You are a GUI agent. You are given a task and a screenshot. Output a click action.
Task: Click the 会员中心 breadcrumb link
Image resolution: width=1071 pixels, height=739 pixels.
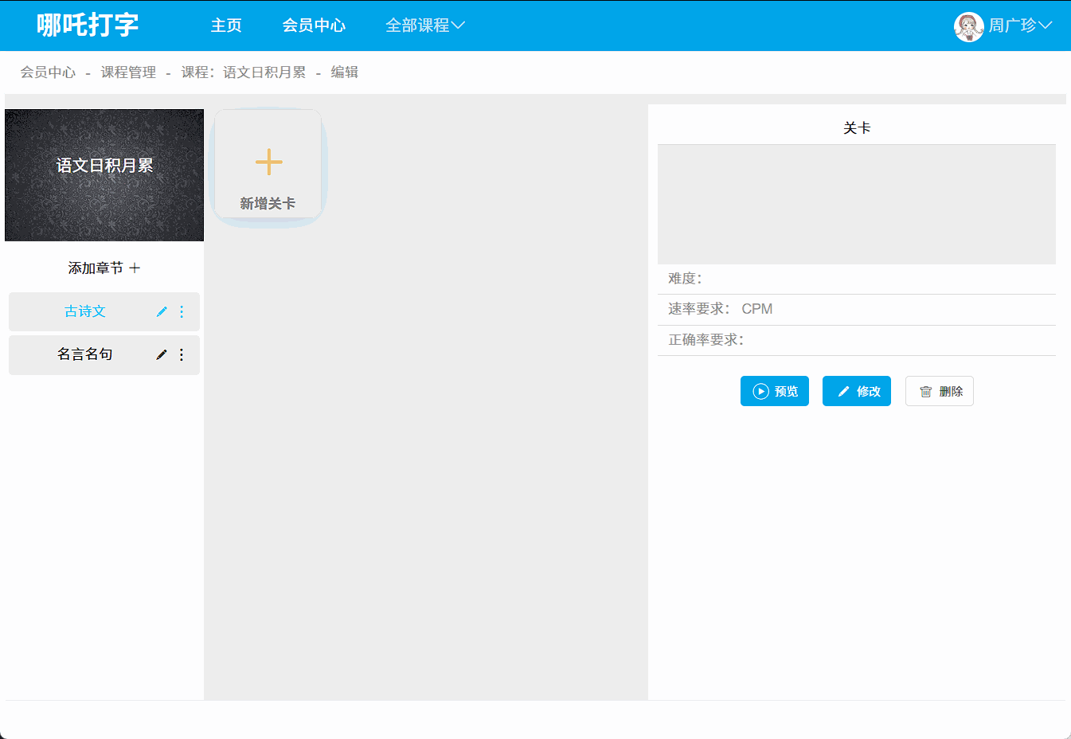[48, 72]
